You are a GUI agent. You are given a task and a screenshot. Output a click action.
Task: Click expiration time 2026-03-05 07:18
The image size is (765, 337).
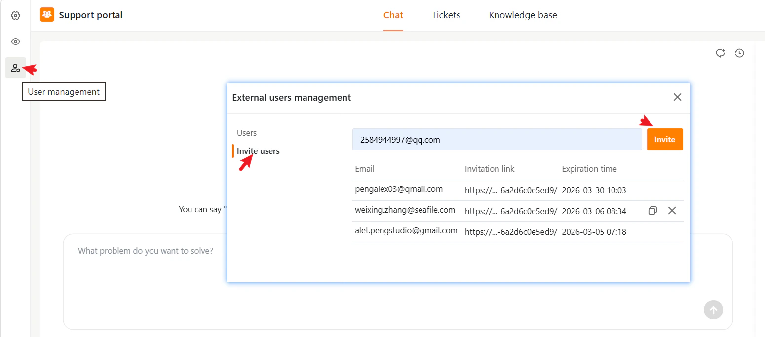(594, 232)
